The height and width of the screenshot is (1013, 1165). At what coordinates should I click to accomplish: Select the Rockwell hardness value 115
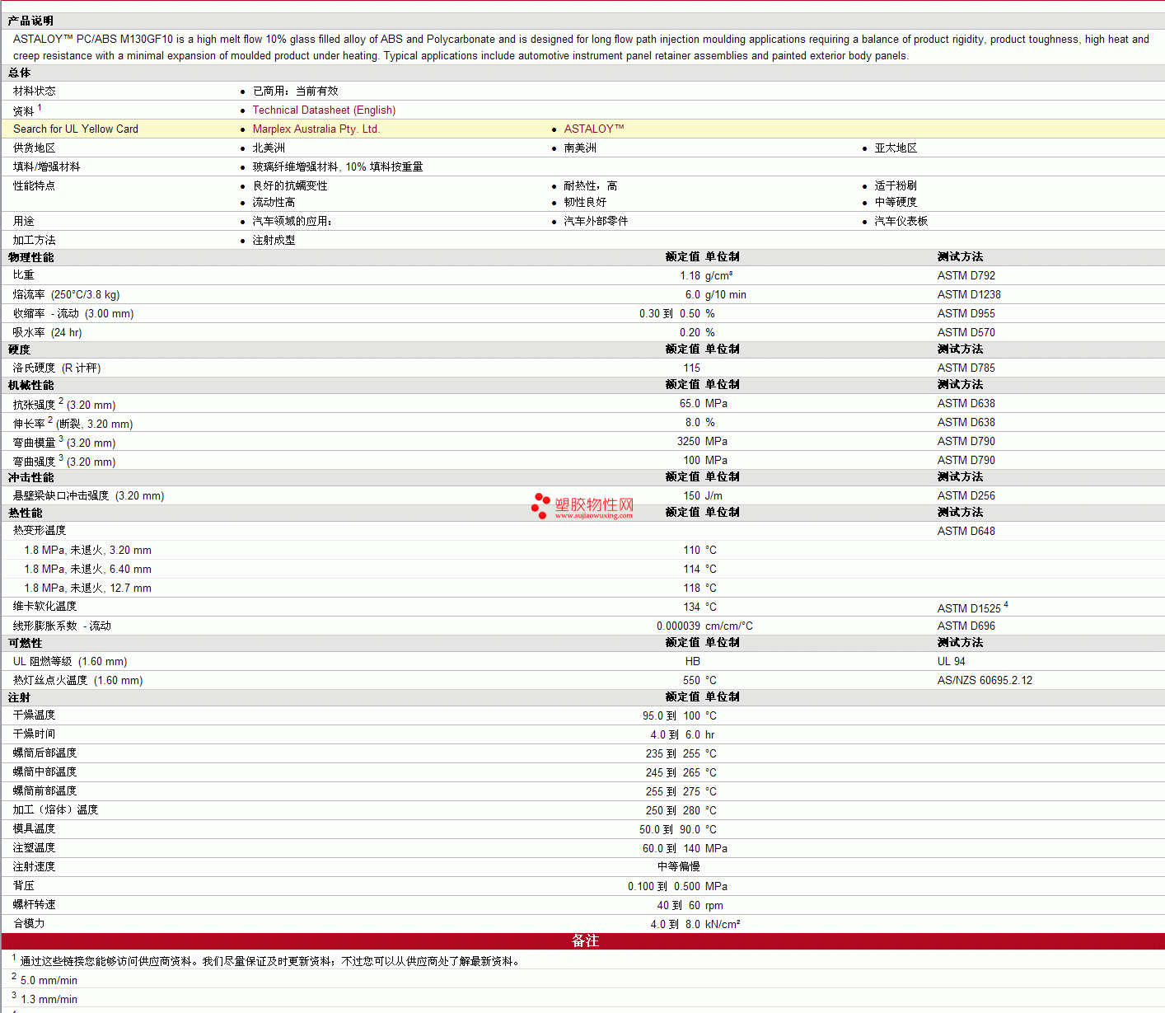point(692,368)
